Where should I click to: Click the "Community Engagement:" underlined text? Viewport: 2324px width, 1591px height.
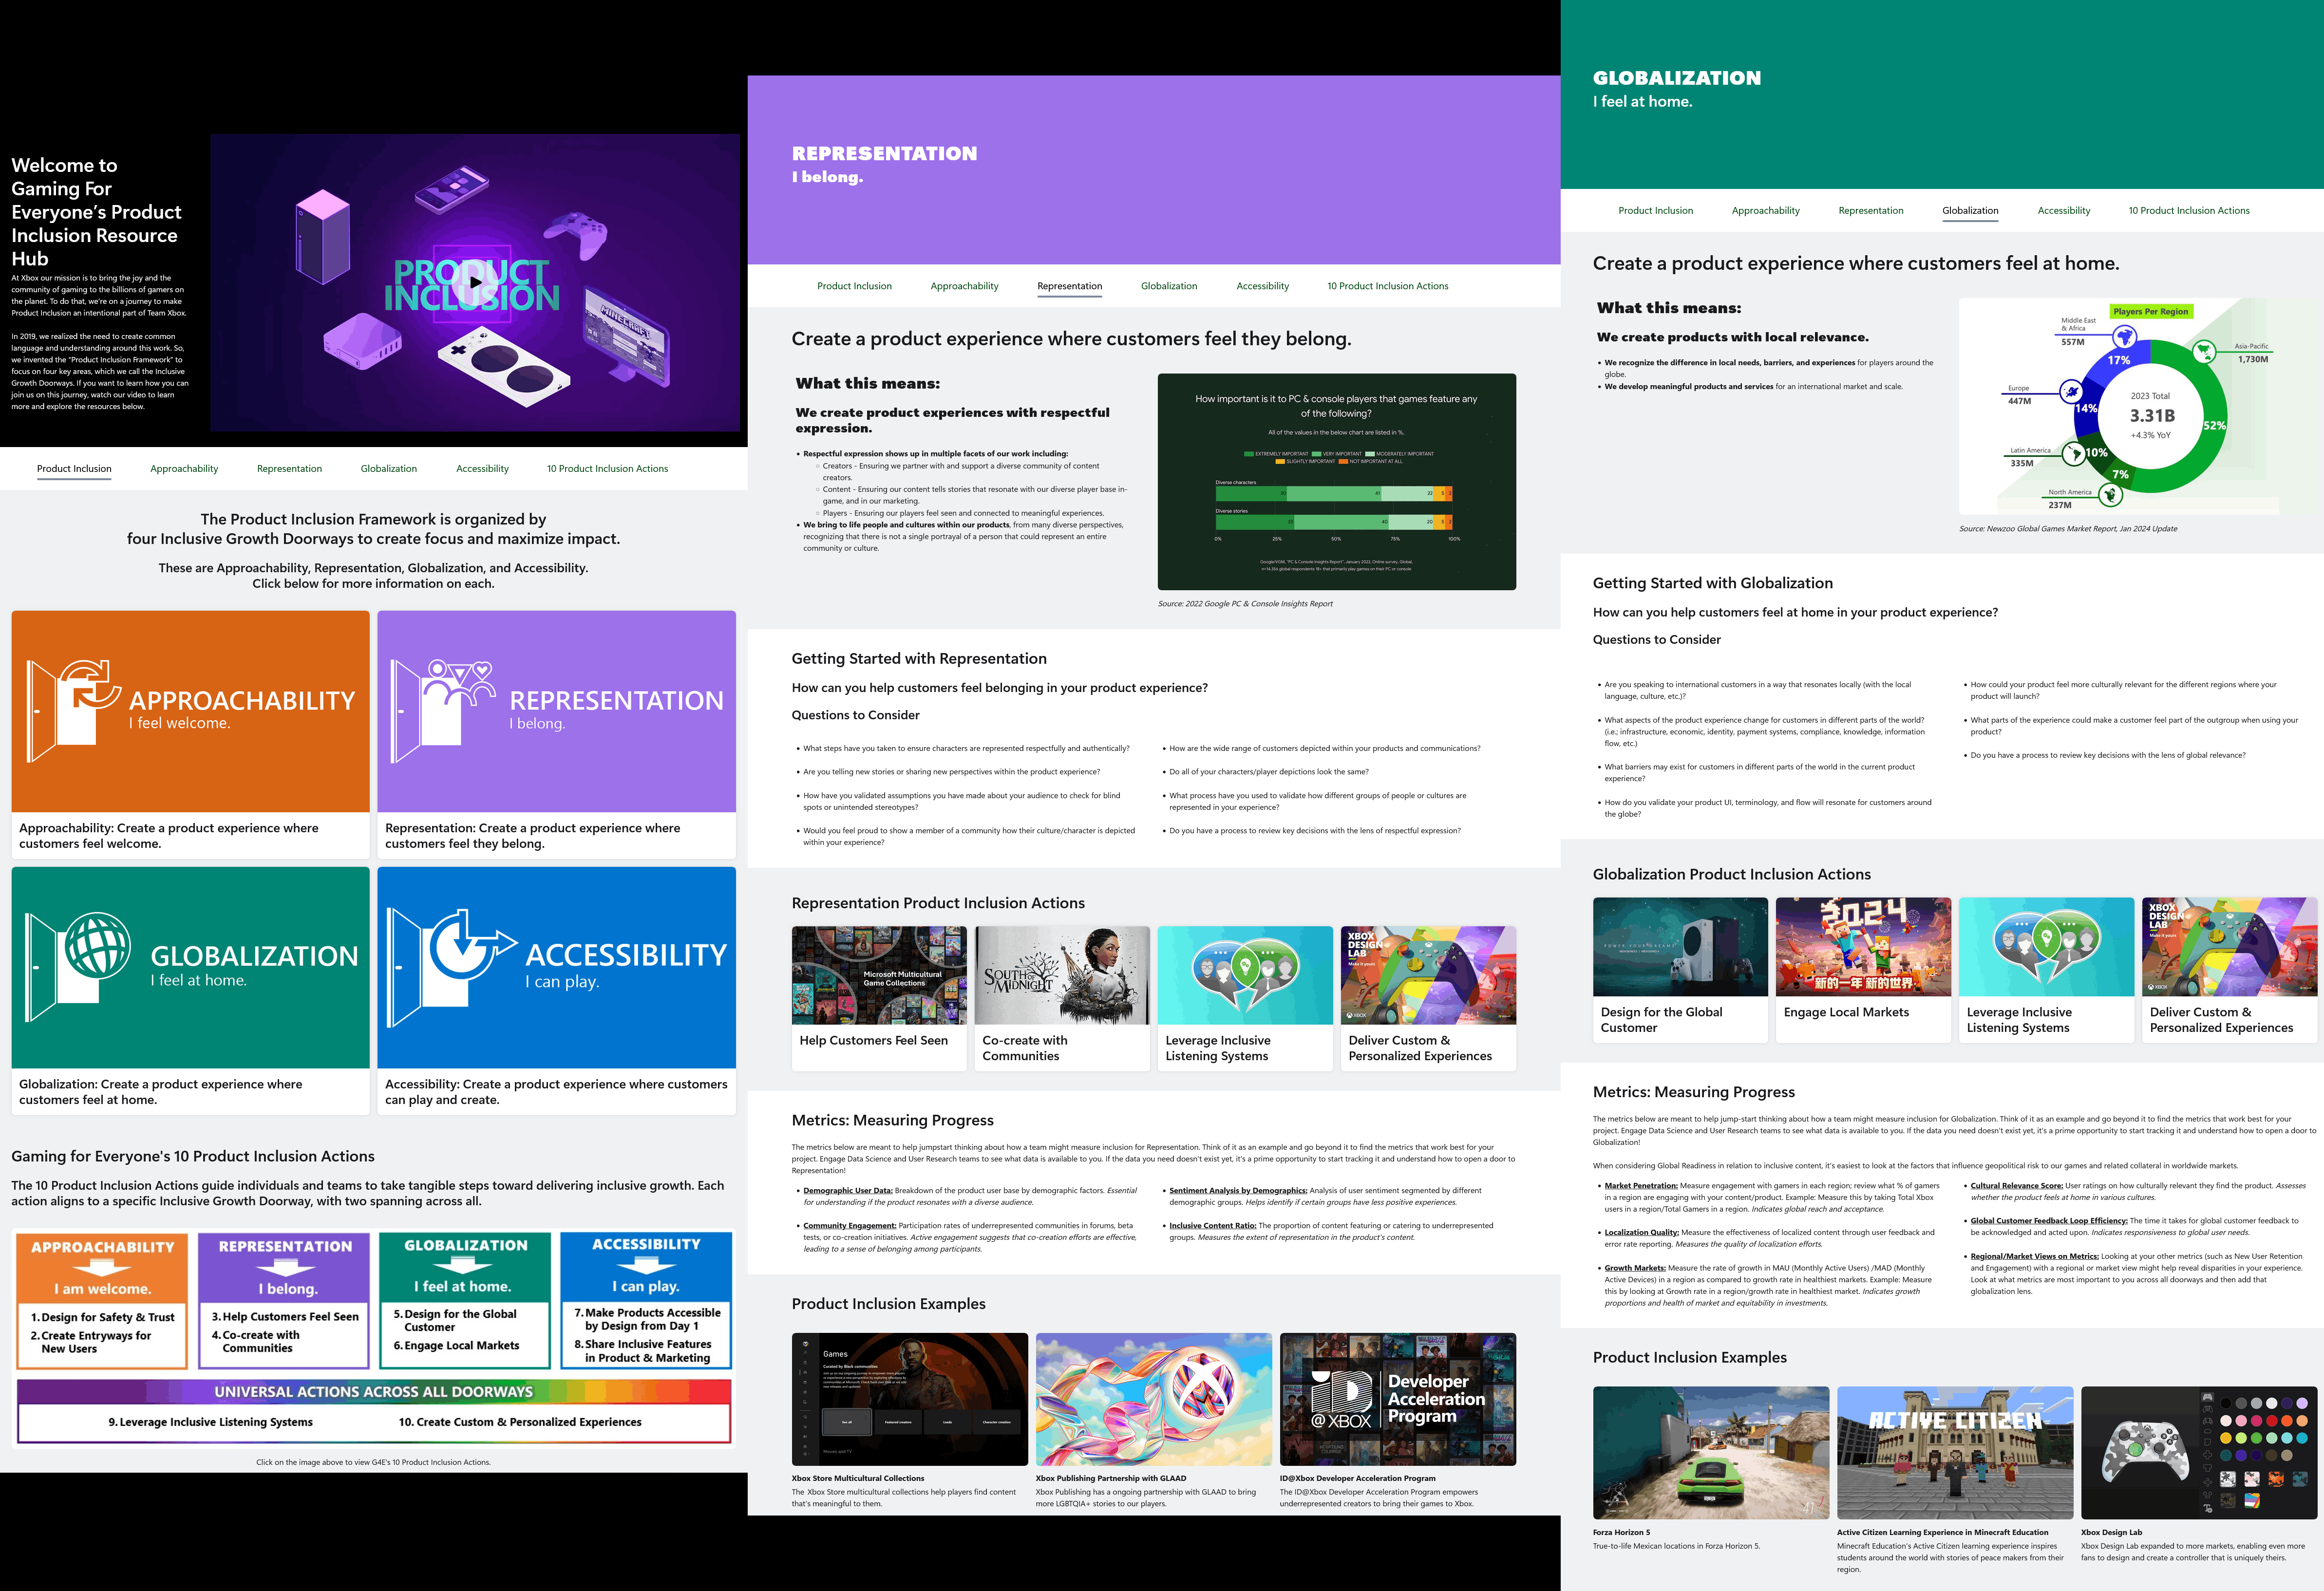tap(850, 1226)
